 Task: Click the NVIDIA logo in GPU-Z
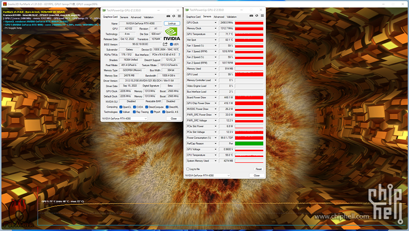point(172,34)
